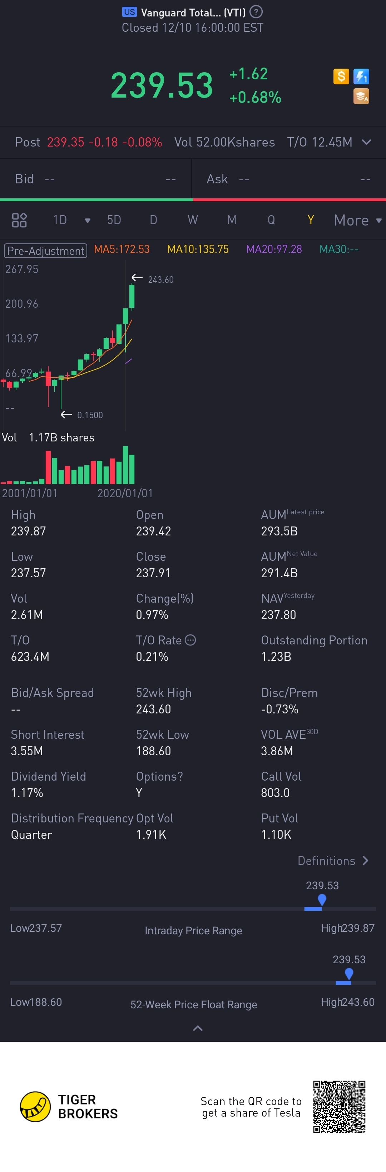Open the chart layout grid icon
386x1172 pixels.
19,220
